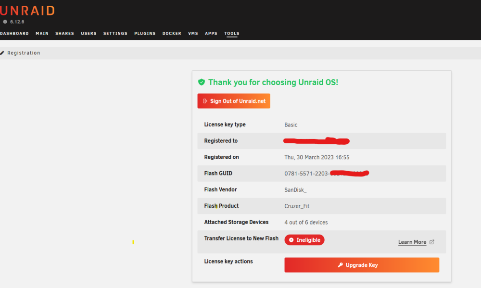Open the Shares tab
481x288 pixels.
click(65, 34)
